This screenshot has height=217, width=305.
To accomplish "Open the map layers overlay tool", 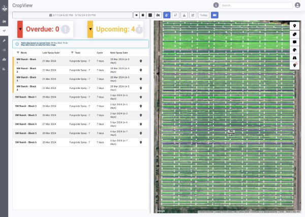I will pos(295,34).
